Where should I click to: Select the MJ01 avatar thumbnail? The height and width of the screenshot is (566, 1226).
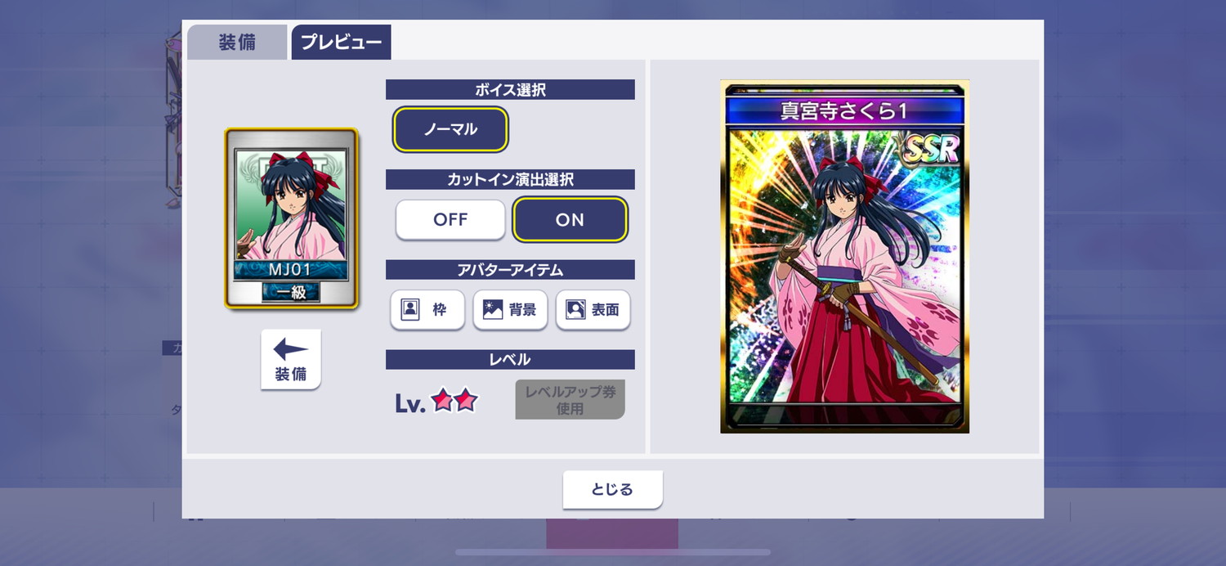(292, 218)
